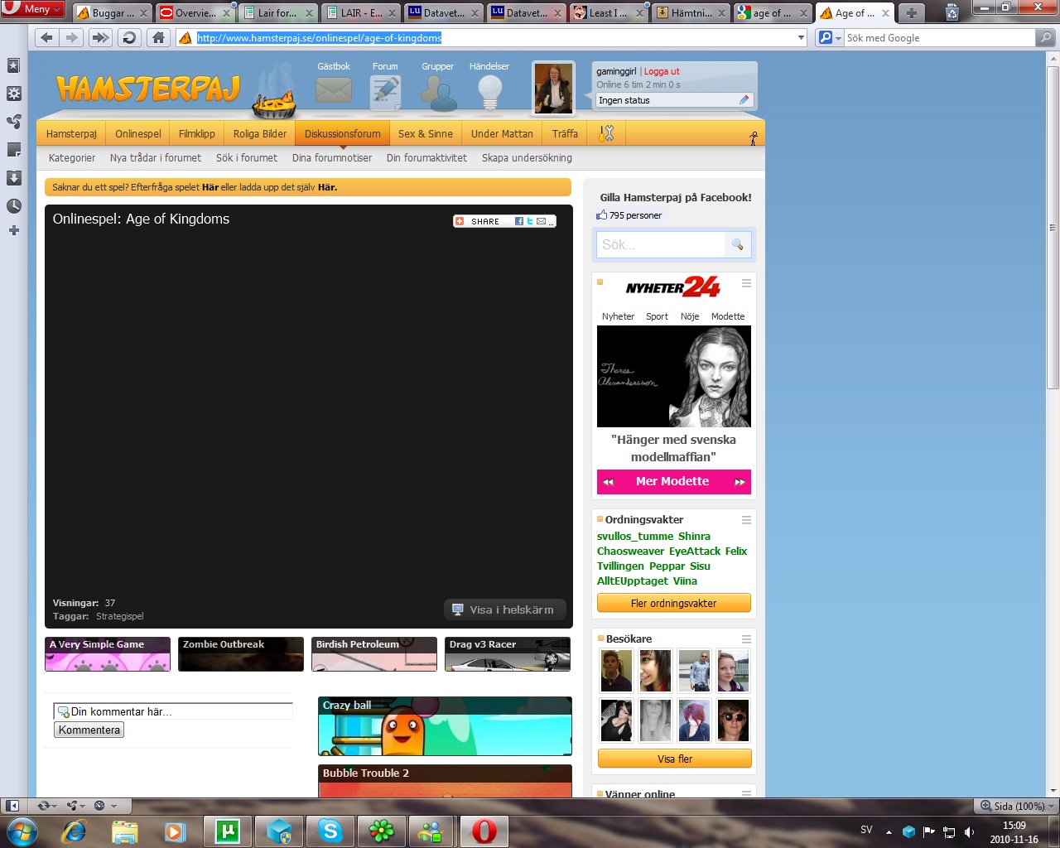Go back with browser back arrow

click(x=46, y=37)
